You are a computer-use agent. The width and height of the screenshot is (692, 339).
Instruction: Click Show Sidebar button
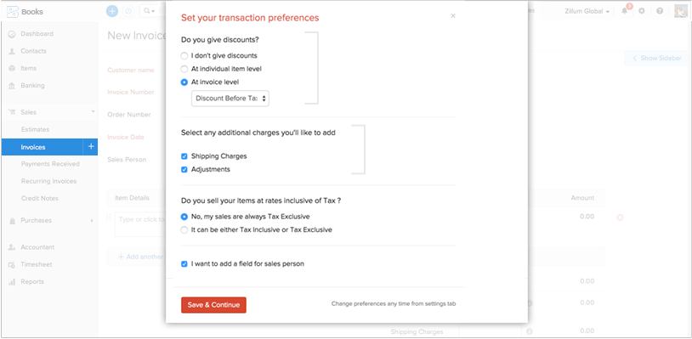point(656,58)
